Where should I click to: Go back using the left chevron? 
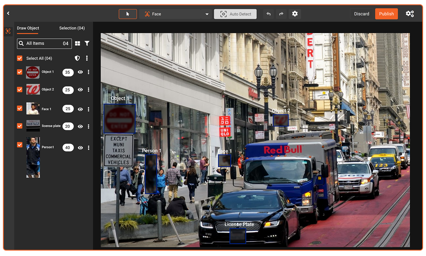tap(8, 13)
